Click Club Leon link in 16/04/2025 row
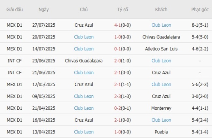The image size is (212, 138). (x=161, y=120)
